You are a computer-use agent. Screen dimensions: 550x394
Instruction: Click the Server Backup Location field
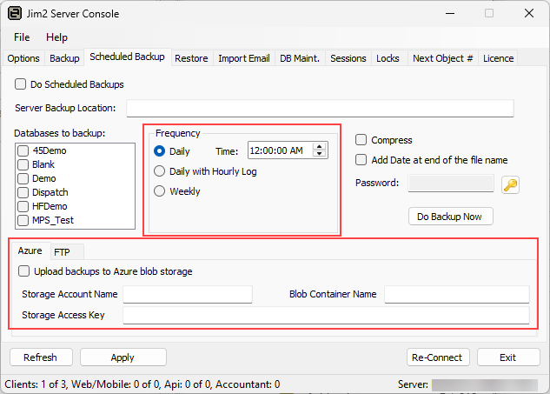tap(320, 108)
